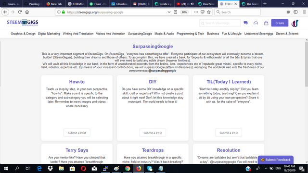
Task: Open Business category
Action: (x=213, y=34)
